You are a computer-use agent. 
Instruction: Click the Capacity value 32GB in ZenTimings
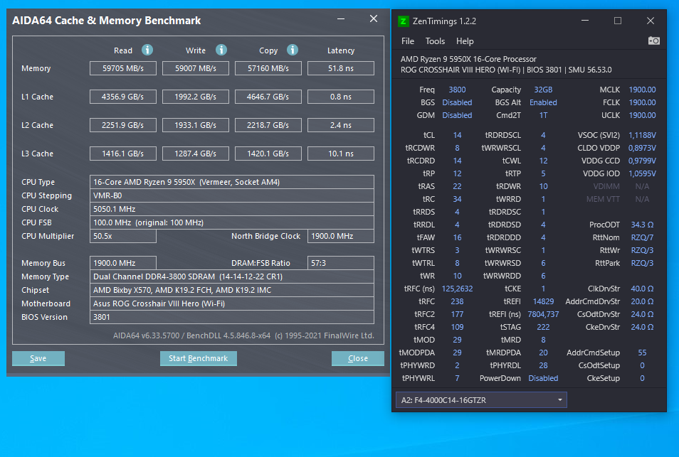(x=543, y=90)
